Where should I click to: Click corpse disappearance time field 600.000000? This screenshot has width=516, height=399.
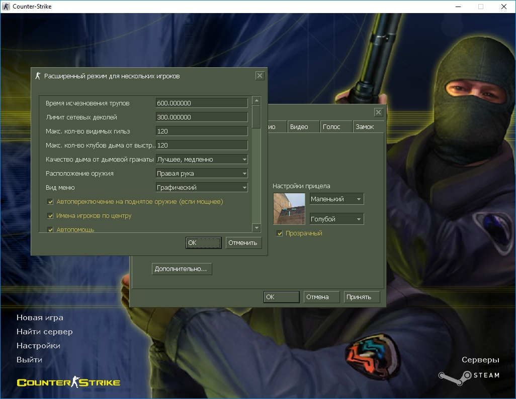[202, 103]
